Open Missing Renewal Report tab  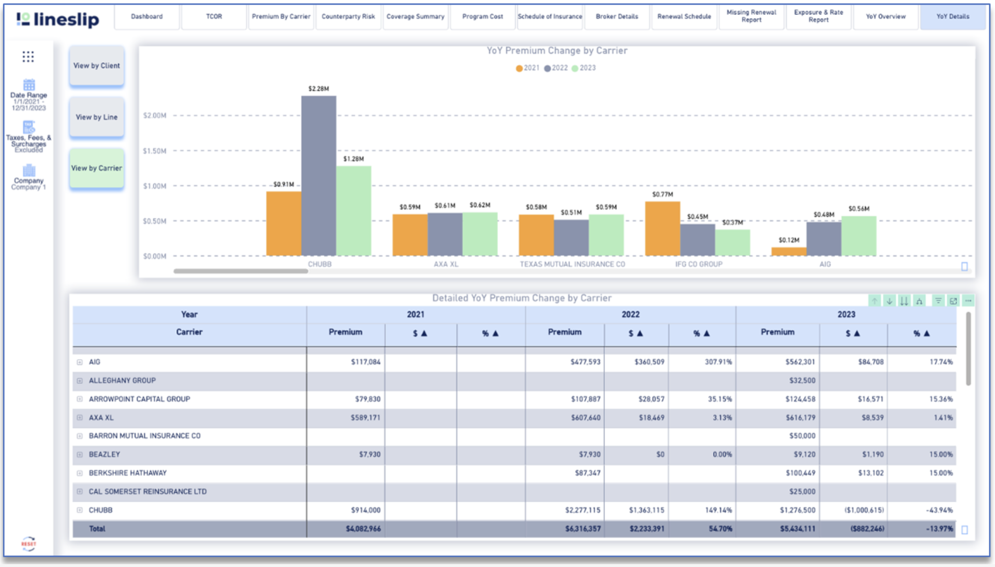click(751, 16)
